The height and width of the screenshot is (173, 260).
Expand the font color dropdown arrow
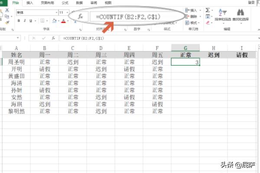69,21
